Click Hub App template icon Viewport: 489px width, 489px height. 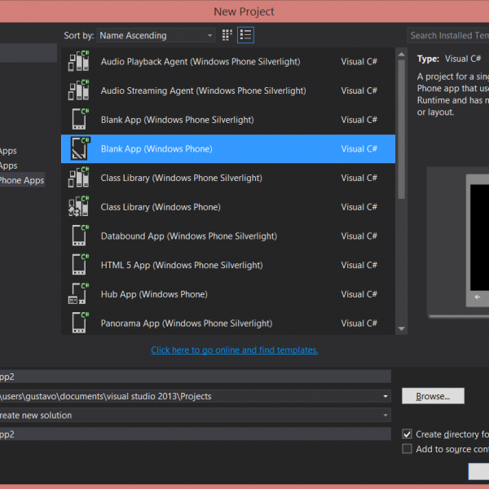(x=78, y=293)
